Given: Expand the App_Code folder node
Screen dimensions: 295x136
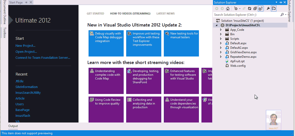Looking at the screenshot, I should [x=221, y=30].
